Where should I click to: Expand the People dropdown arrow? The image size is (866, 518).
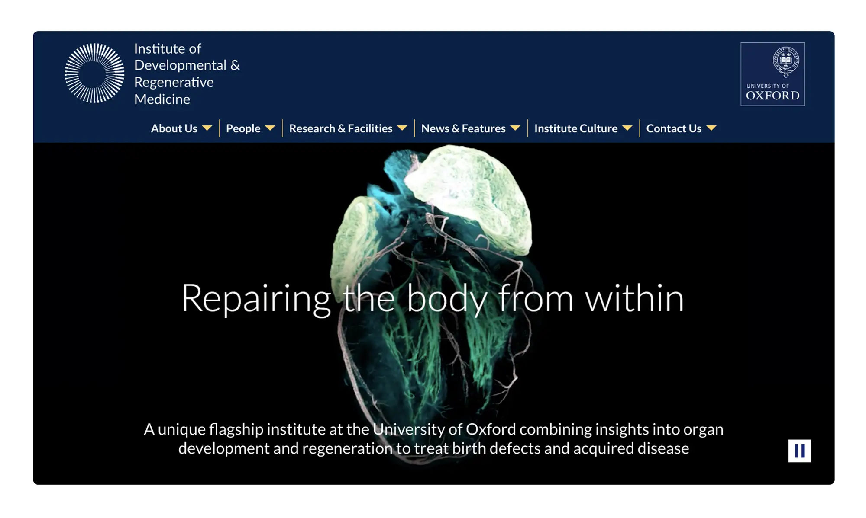pyautogui.click(x=270, y=128)
